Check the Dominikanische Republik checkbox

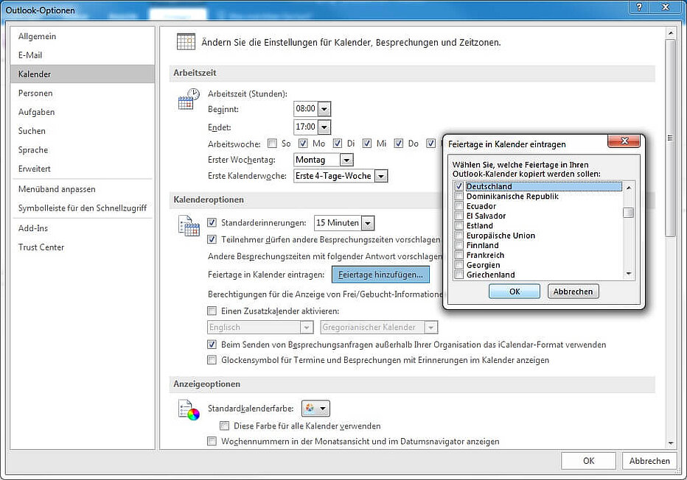(x=458, y=196)
